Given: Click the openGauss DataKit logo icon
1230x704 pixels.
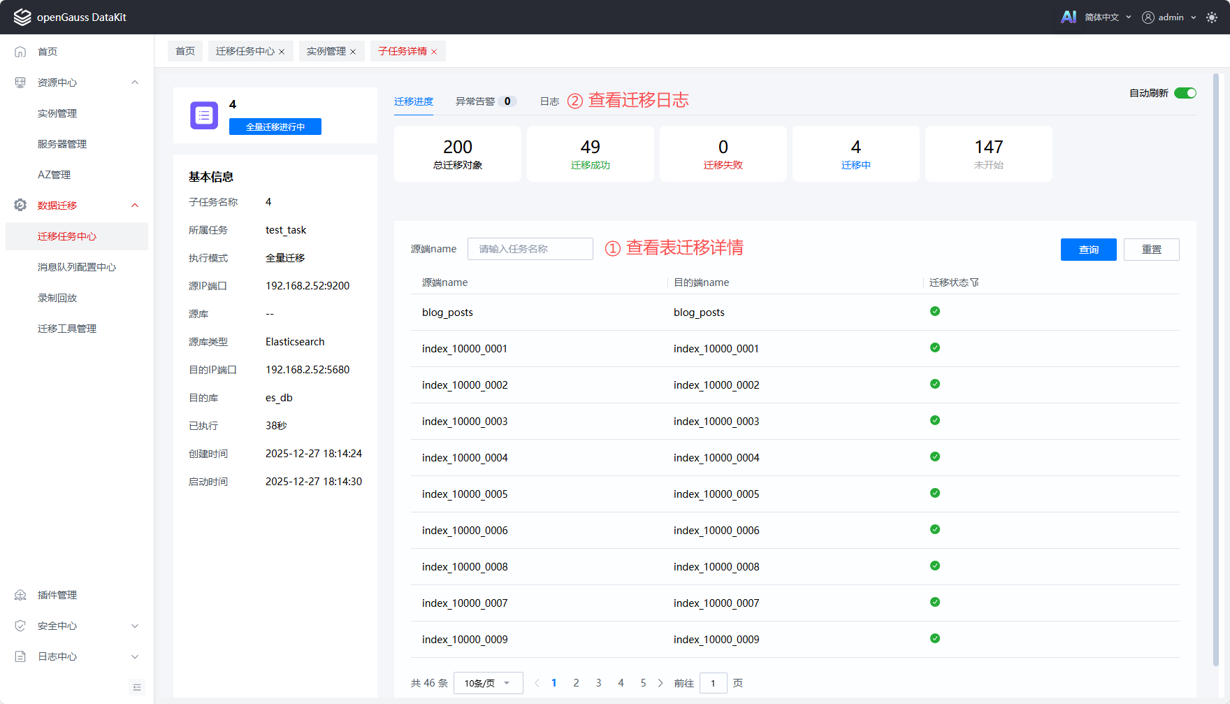Looking at the screenshot, I should pyautogui.click(x=22, y=17).
